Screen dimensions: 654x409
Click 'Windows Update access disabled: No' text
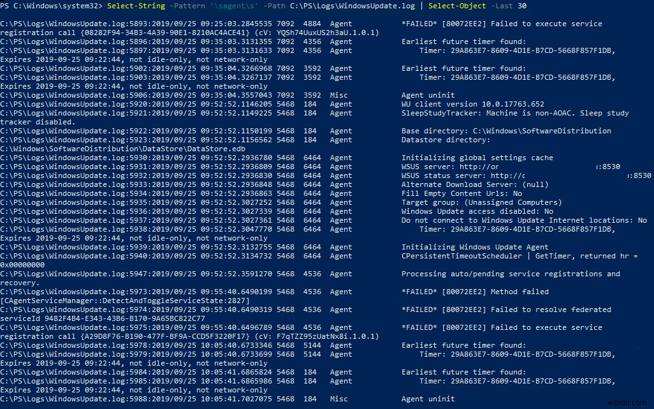477,212
